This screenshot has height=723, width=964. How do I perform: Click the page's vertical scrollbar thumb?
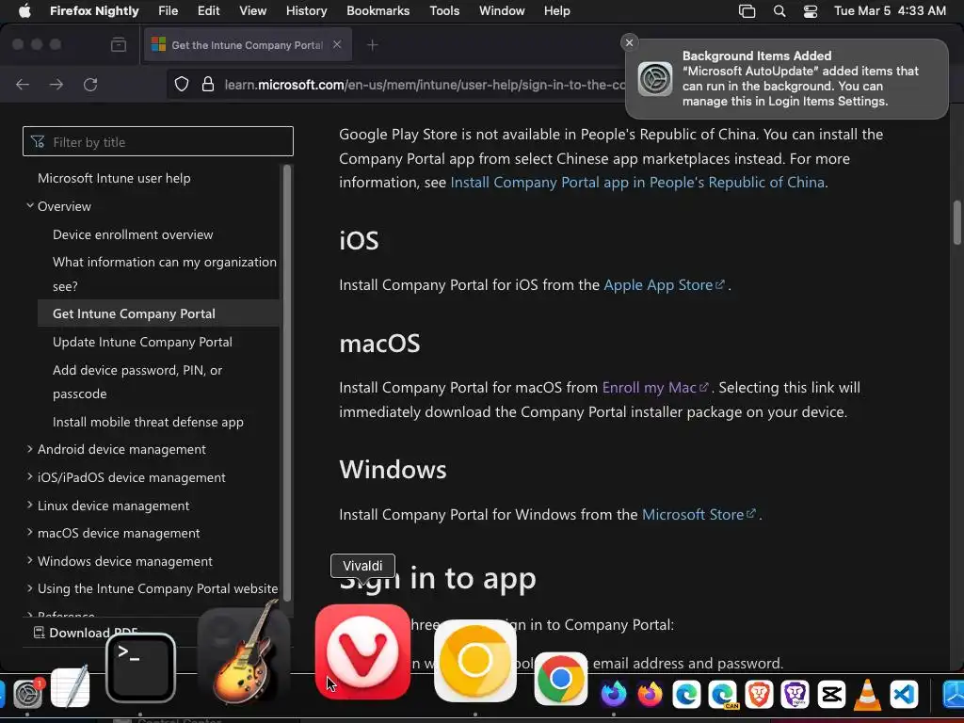[x=956, y=222]
